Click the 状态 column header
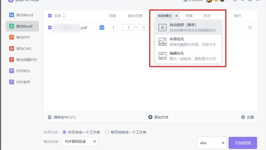This screenshot has width=266, height=150. (207, 16)
